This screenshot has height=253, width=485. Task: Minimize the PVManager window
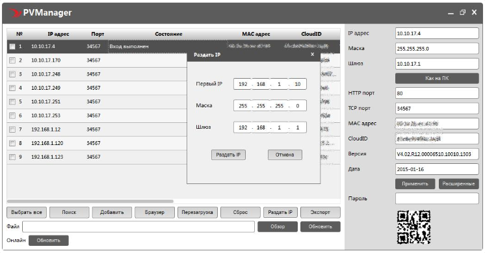(x=451, y=13)
